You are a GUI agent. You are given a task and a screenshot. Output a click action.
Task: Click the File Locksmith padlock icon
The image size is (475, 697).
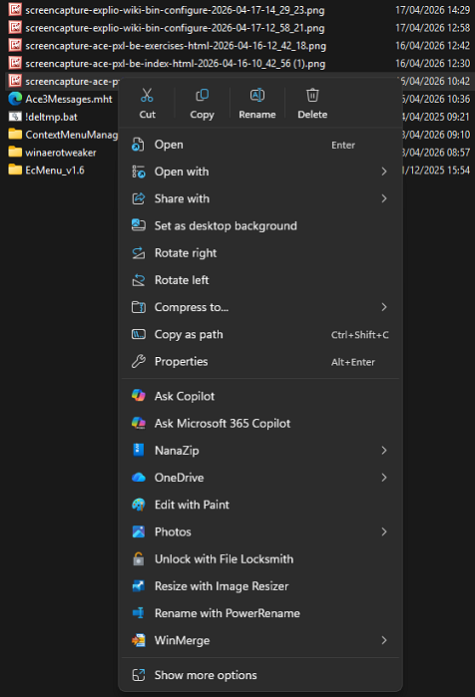139,558
